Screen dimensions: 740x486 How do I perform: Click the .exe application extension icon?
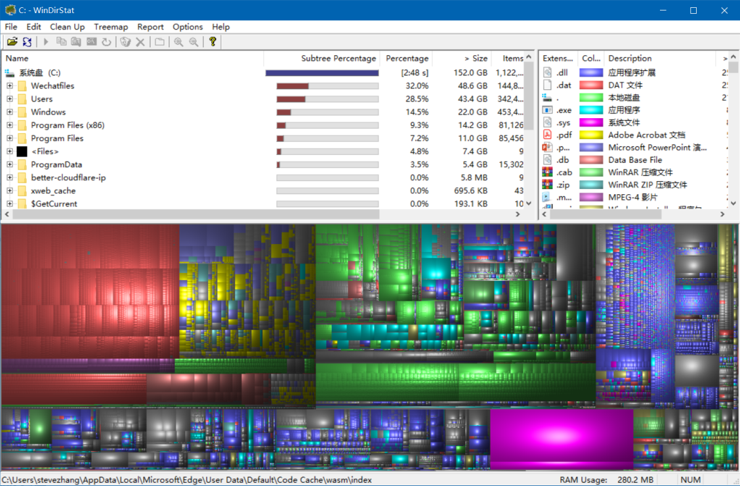[x=548, y=110]
